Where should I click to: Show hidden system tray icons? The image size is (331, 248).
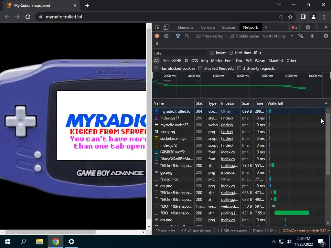tap(273, 242)
